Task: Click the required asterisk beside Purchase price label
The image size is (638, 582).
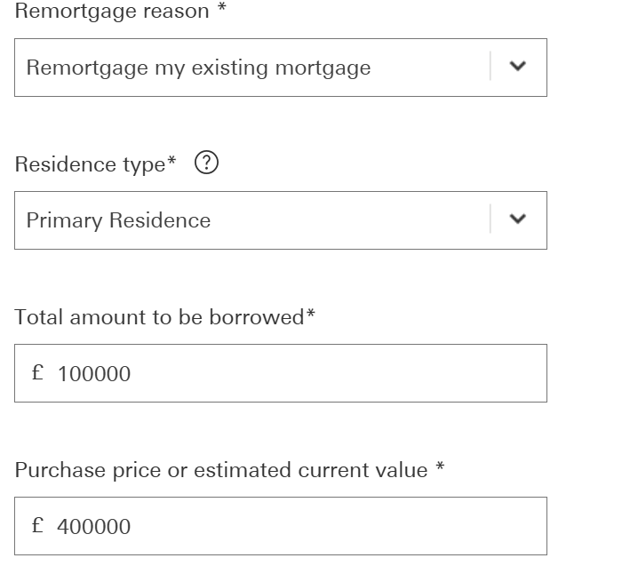Action: click(440, 467)
